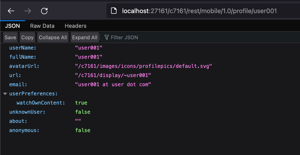This screenshot has height=155, width=300.
Task: Select the userPreferences key label
Action: point(33,93)
